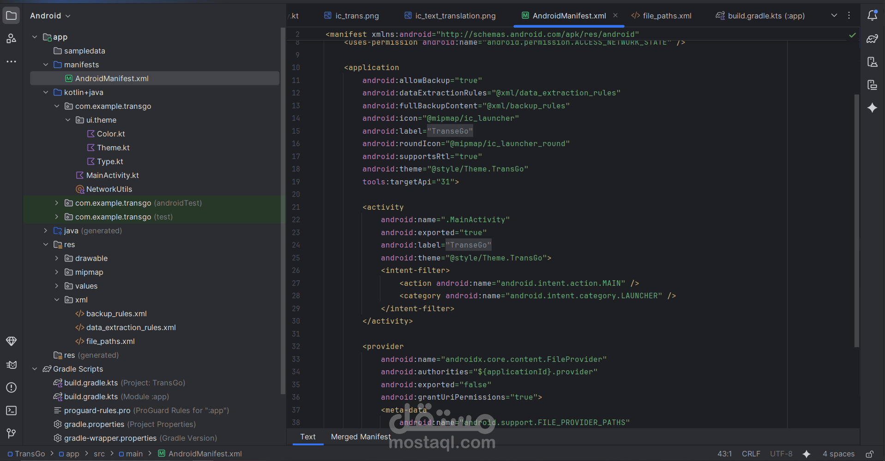This screenshot has width=885, height=461.
Task: Select AndroidManifest.xml in project tree
Action: 155,78
